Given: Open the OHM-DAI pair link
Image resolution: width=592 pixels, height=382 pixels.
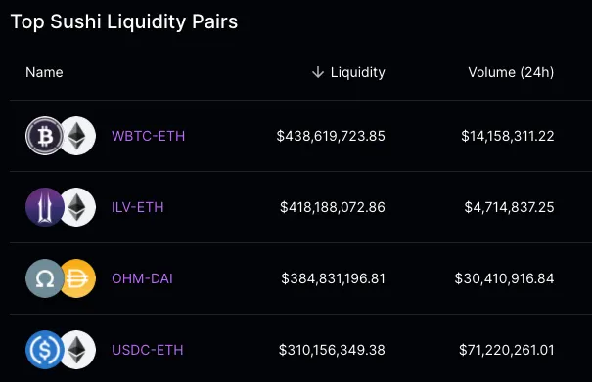Looking at the screenshot, I should pyautogui.click(x=142, y=278).
